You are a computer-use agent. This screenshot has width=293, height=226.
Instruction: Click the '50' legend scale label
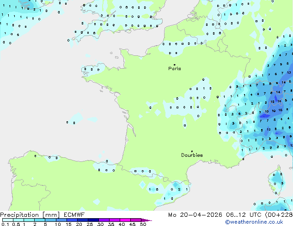143,224
